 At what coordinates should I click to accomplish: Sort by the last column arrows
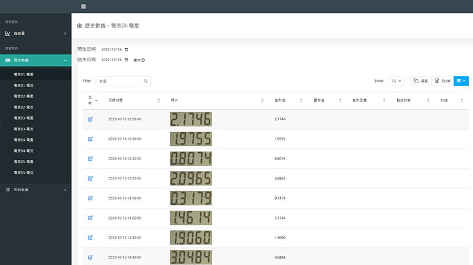coord(462,100)
